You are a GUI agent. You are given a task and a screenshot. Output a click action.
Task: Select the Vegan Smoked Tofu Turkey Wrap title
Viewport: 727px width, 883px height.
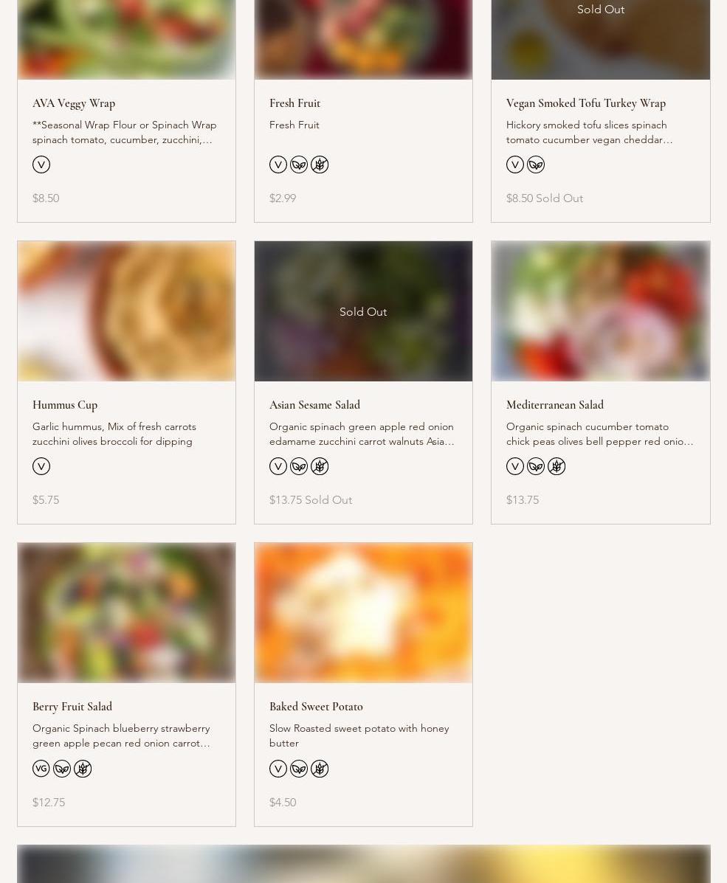point(586,103)
